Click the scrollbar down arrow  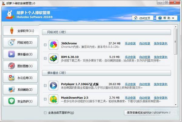pos(176,105)
